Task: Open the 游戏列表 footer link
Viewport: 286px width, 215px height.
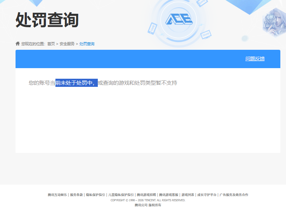Action: click(x=188, y=195)
